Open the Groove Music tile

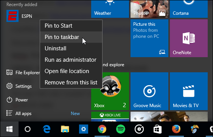pos(149,91)
